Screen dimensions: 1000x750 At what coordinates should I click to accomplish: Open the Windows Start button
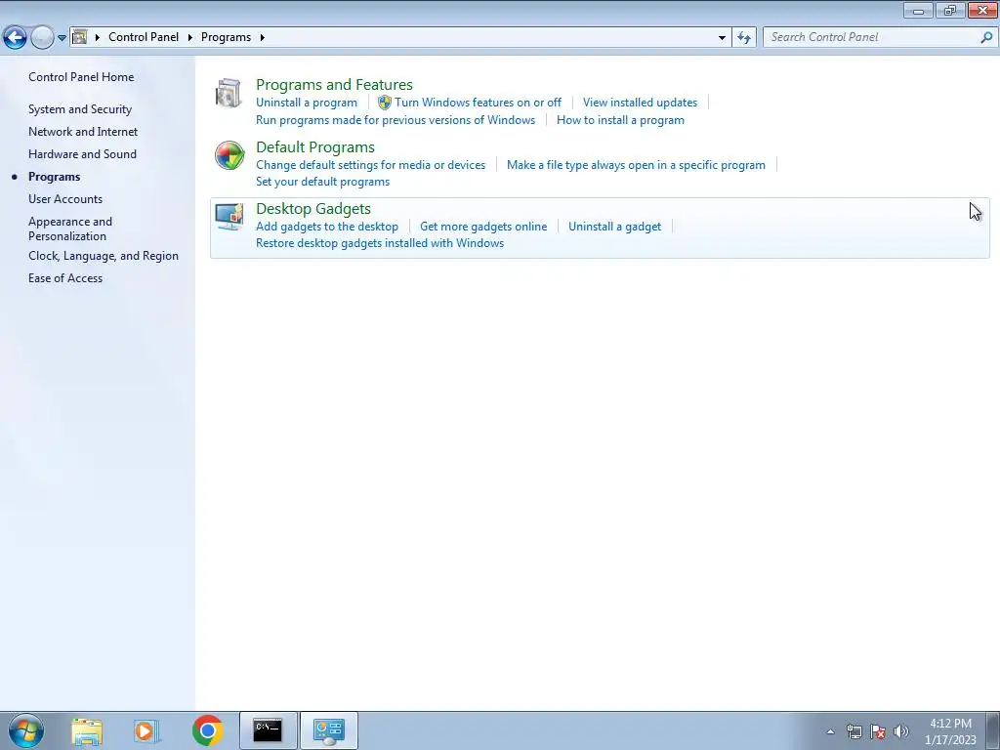pyautogui.click(x=26, y=730)
